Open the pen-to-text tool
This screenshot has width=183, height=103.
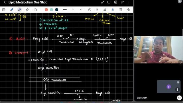89,9
